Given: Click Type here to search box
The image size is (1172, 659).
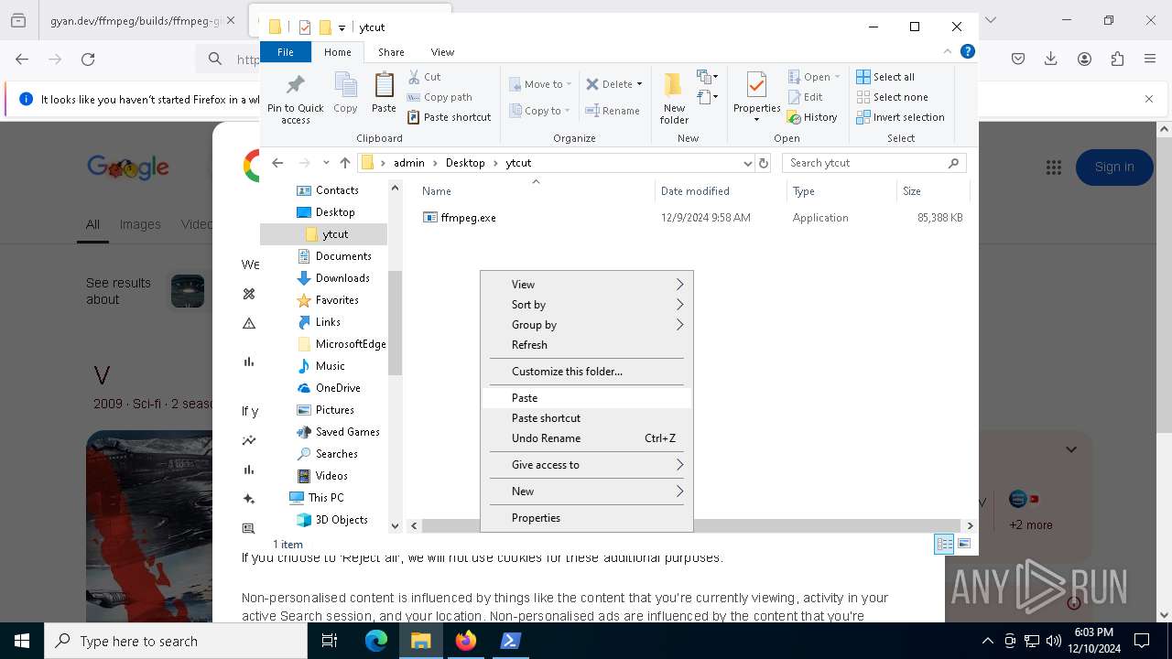Looking at the screenshot, I should click(176, 641).
